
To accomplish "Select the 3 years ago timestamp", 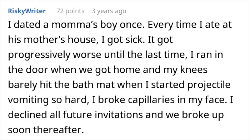I will (109, 11).
